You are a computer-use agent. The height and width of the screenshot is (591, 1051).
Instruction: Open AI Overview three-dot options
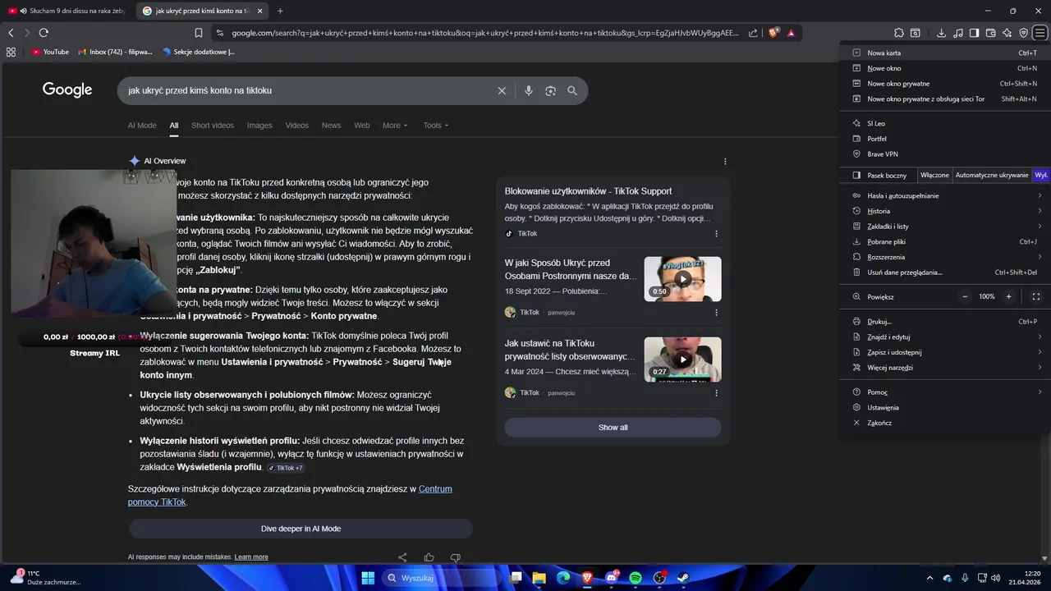[x=725, y=161]
